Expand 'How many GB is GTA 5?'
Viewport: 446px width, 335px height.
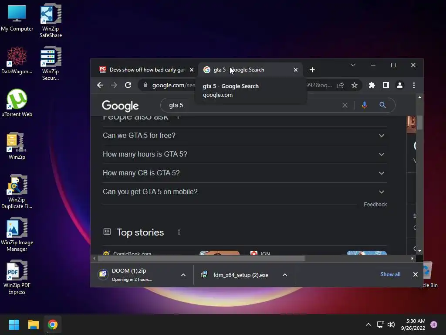[x=245, y=173]
